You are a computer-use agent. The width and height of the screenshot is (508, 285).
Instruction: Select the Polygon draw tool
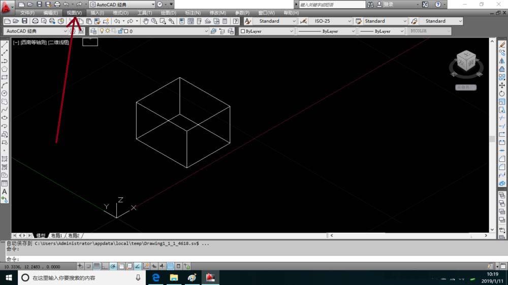(x=5, y=69)
